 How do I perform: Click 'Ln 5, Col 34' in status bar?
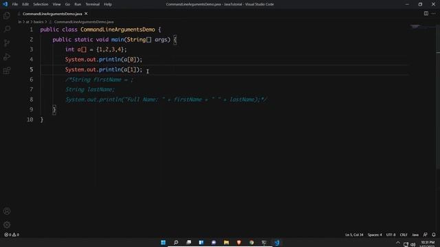[x=354, y=235]
